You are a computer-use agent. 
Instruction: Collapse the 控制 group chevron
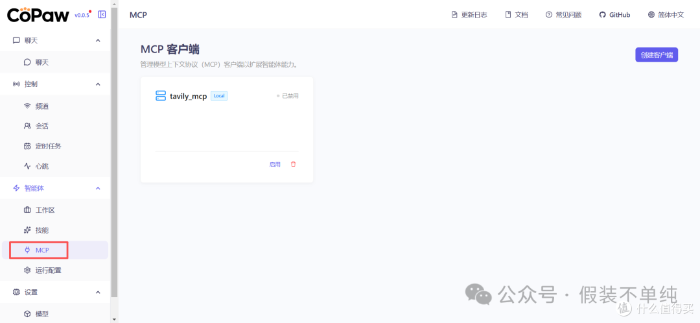click(99, 84)
